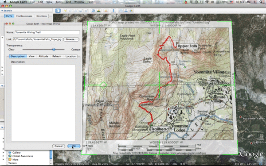Click the Add Path toolbar icon
The height and width of the screenshot is (166, 266).
coord(76,11)
